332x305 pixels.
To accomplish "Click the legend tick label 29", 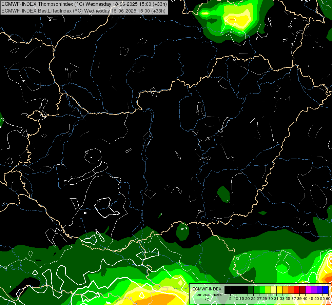I will click(x=265, y=299).
